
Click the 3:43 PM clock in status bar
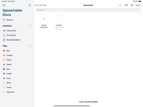click(x=4, y=1)
